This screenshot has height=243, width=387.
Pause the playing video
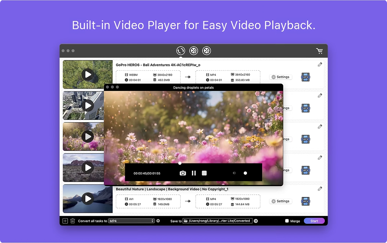pos(194,173)
